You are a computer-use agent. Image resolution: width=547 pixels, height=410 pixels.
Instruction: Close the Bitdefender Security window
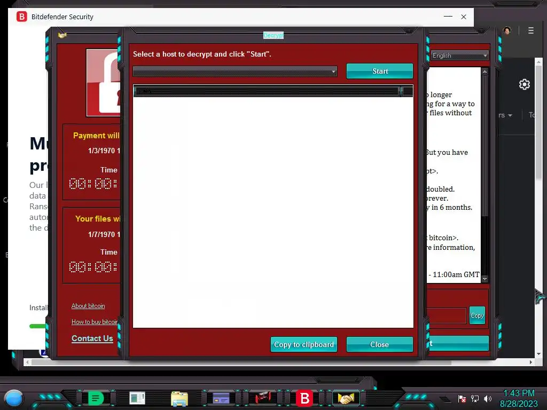[464, 17]
